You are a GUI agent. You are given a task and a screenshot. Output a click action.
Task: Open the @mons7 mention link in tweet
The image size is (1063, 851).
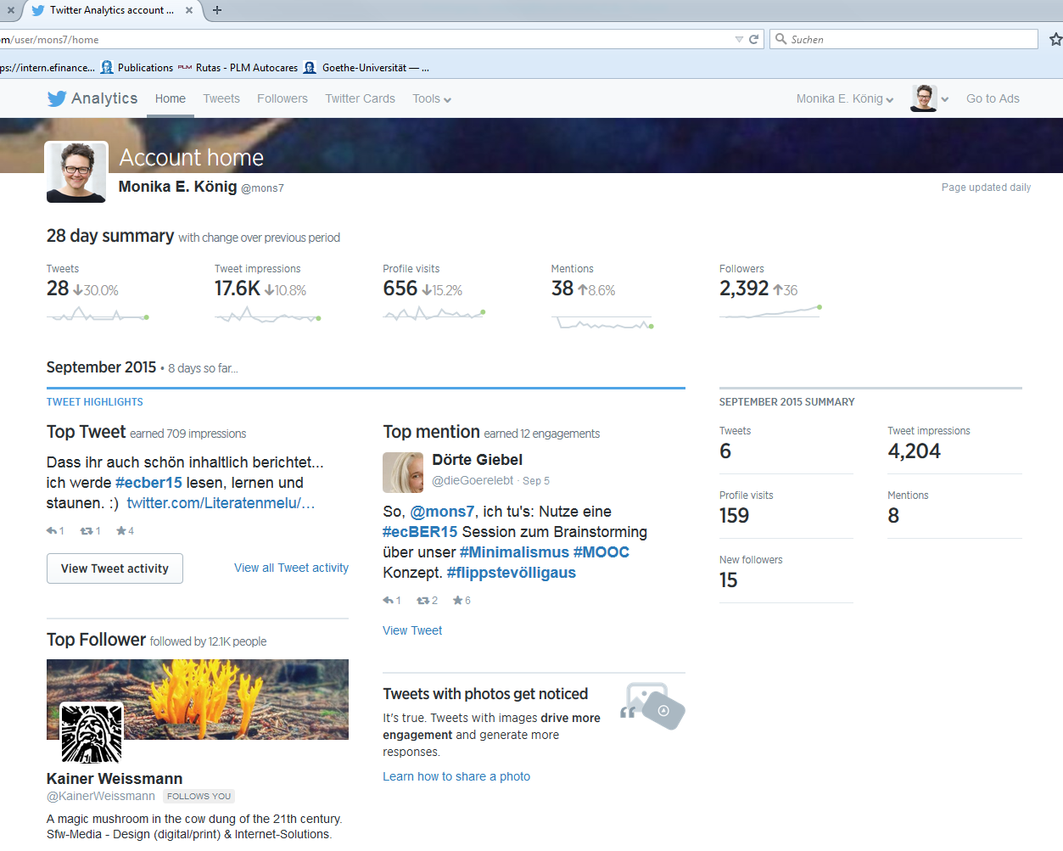pos(442,512)
